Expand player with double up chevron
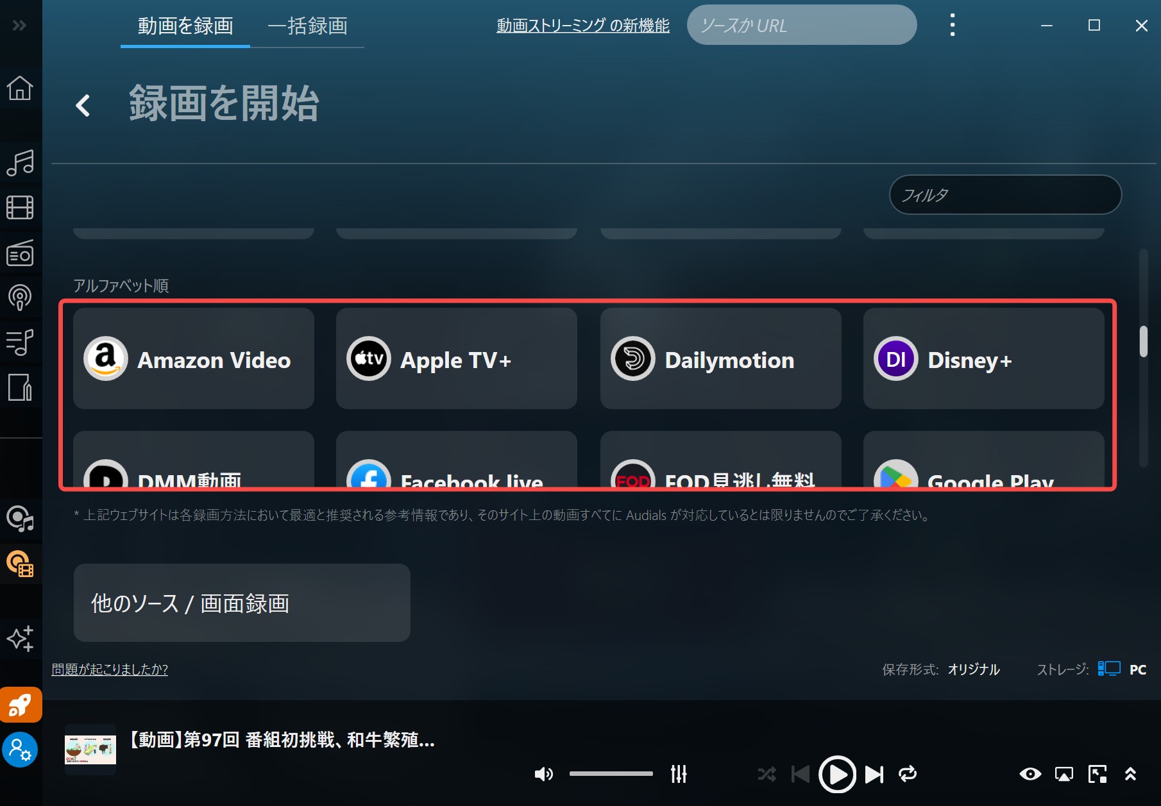Image resolution: width=1161 pixels, height=806 pixels. (1131, 774)
